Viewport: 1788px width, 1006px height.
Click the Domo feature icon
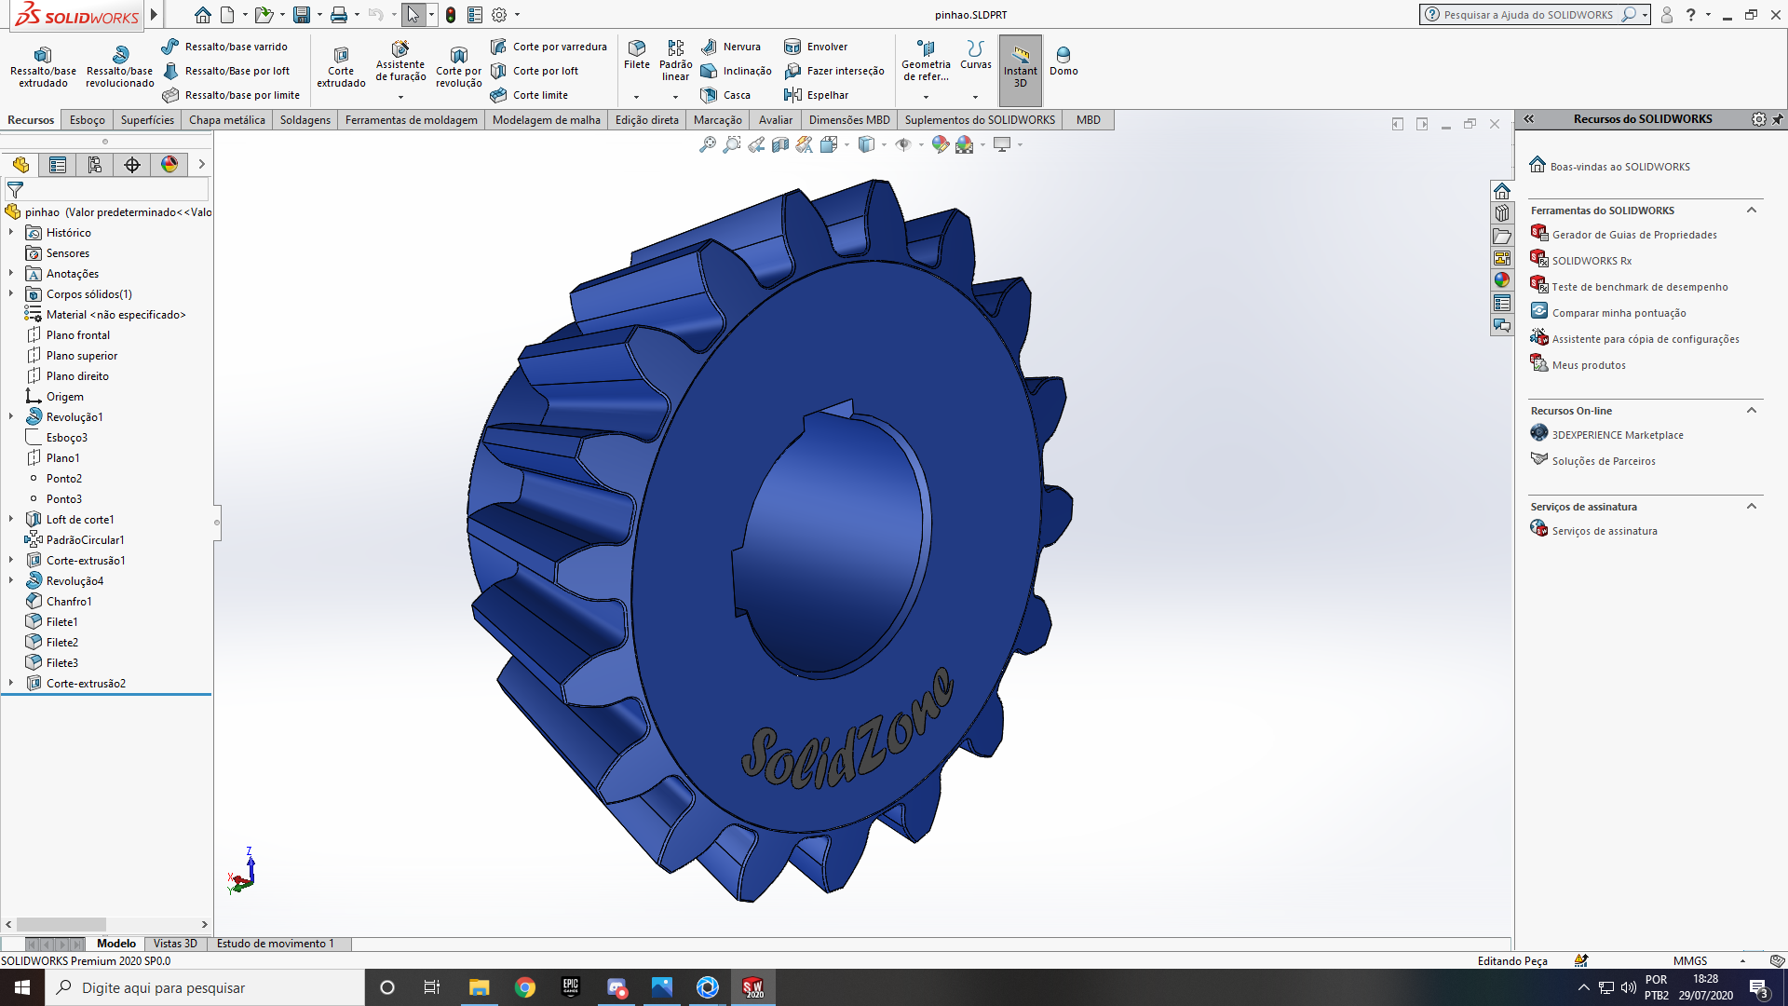point(1063,55)
